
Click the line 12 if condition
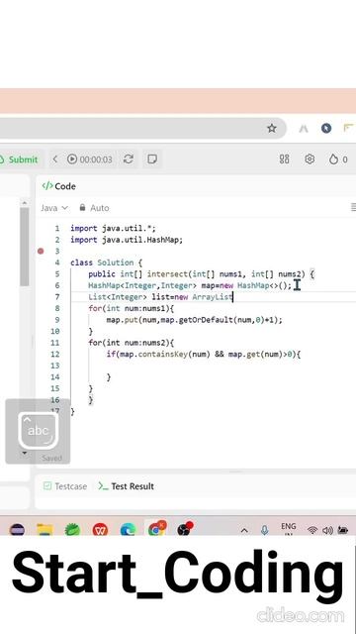[204, 355]
